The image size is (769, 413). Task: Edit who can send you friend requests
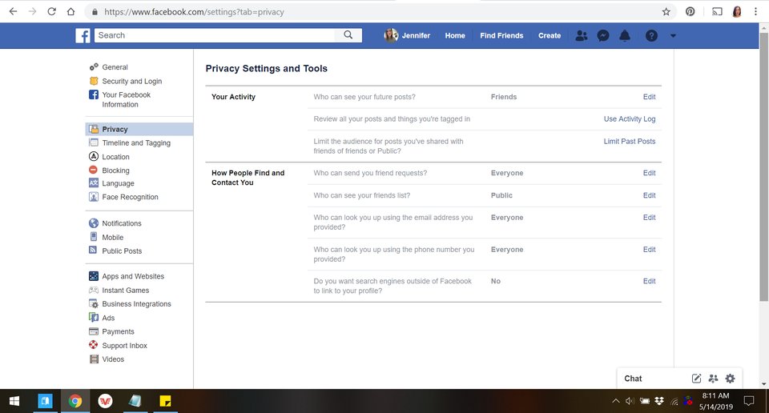(649, 173)
